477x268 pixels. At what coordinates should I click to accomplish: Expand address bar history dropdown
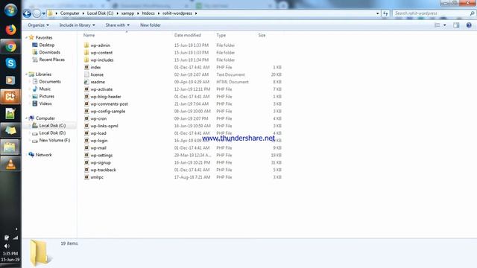point(378,13)
